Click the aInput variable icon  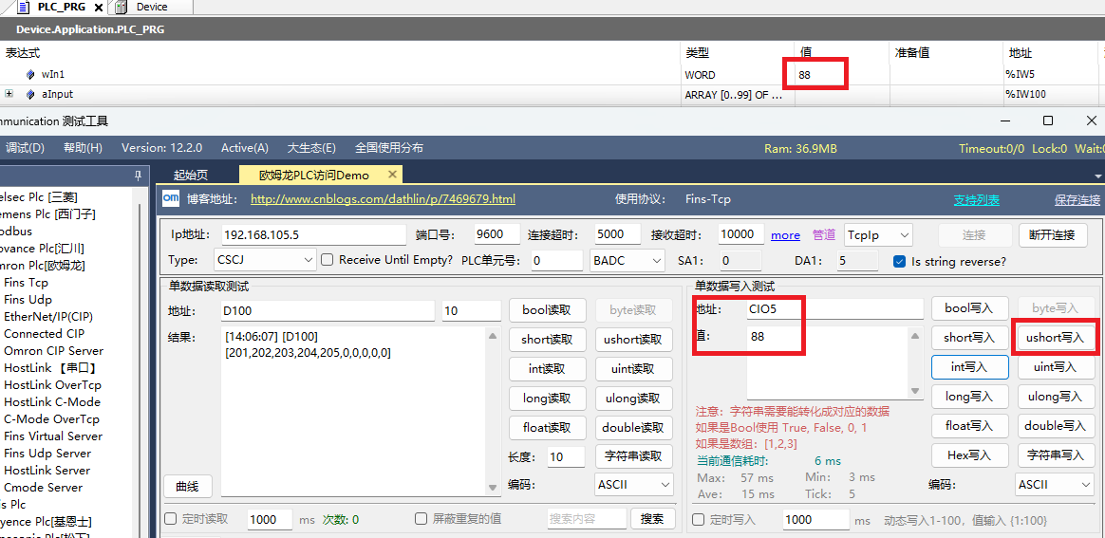tap(30, 94)
